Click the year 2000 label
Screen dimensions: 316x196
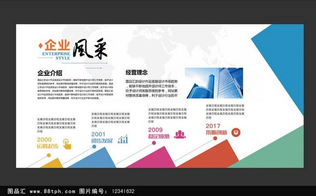click(44, 140)
